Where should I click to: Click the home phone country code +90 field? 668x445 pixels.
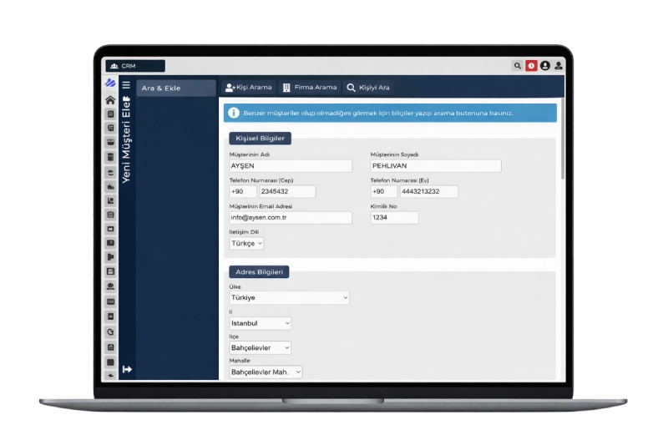click(x=384, y=192)
